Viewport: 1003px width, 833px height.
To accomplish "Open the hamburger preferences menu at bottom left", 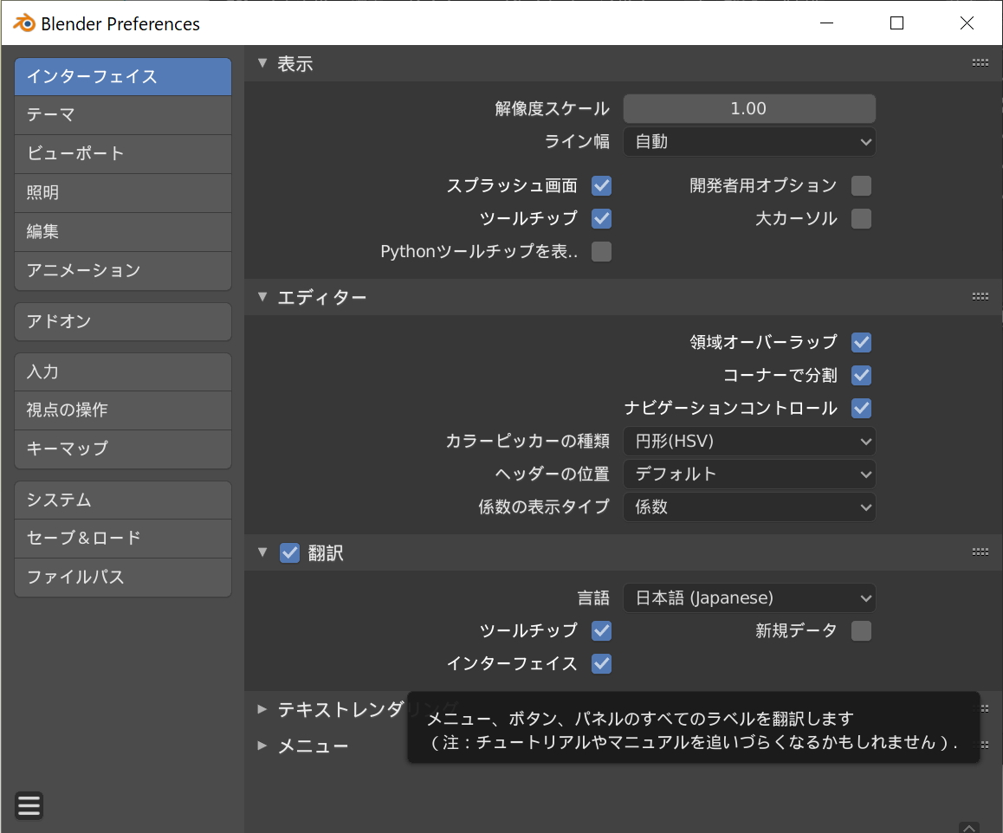I will pos(29,805).
